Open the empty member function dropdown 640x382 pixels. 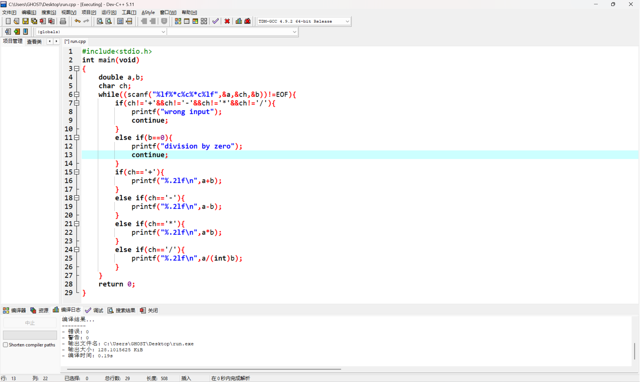coord(294,32)
